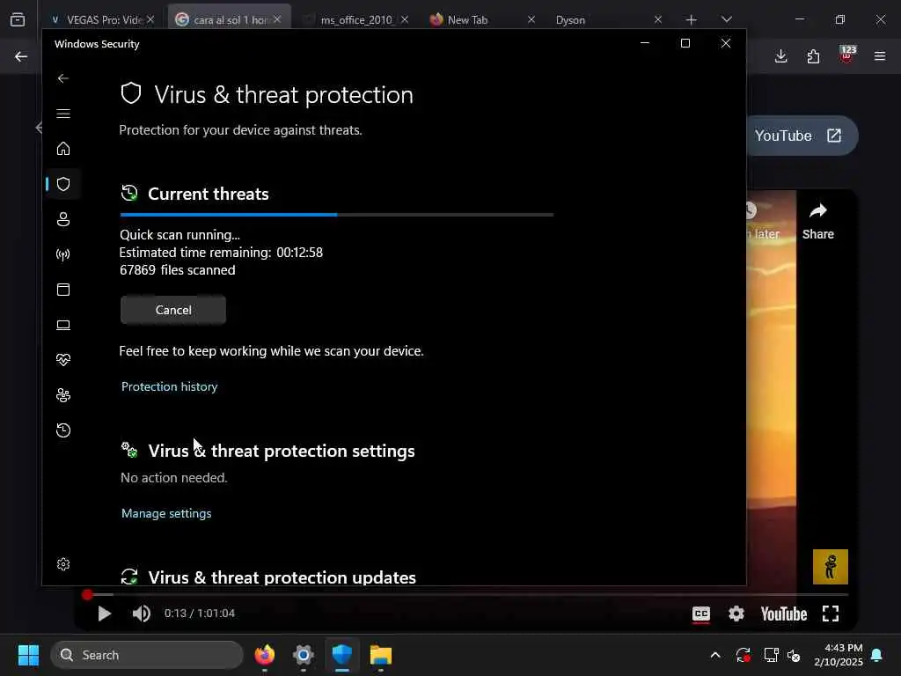The height and width of the screenshot is (676, 901).
Task: Open Device security laptop icon
Action: [x=63, y=325]
